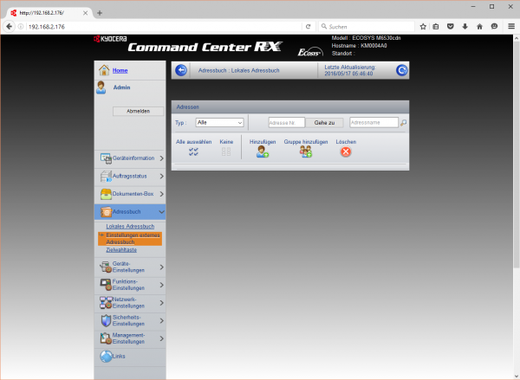Click the Gruppe hinzufügen icon
The width and height of the screenshot is (520, 380).
306,151
